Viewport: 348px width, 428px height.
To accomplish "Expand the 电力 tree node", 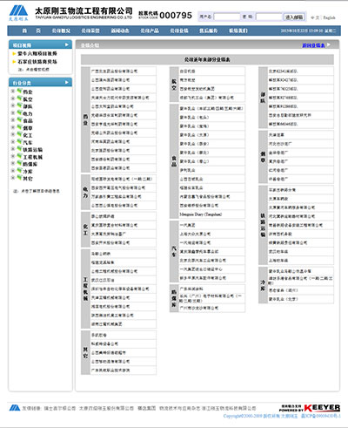I will (13, 113).
